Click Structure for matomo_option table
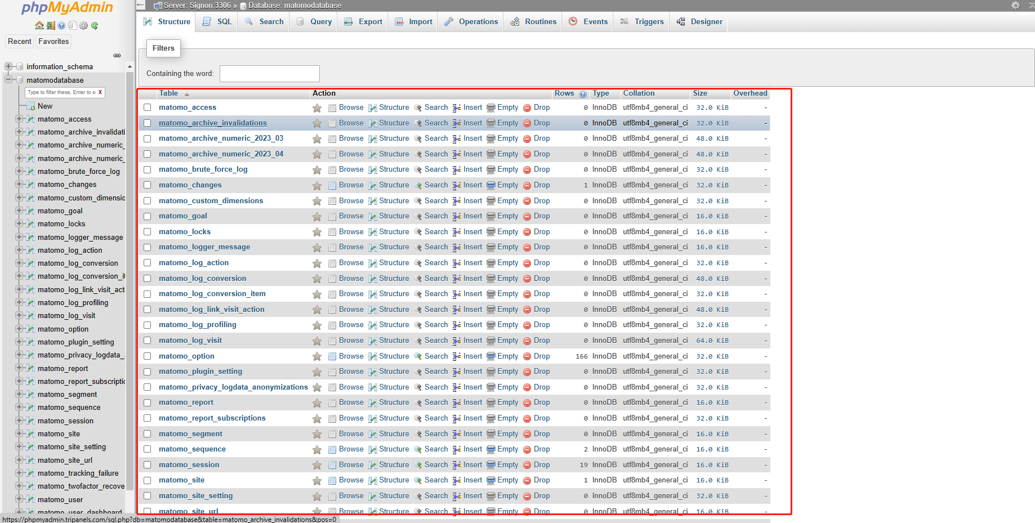This screenshot has width=1035, height=523. (389, 356)
